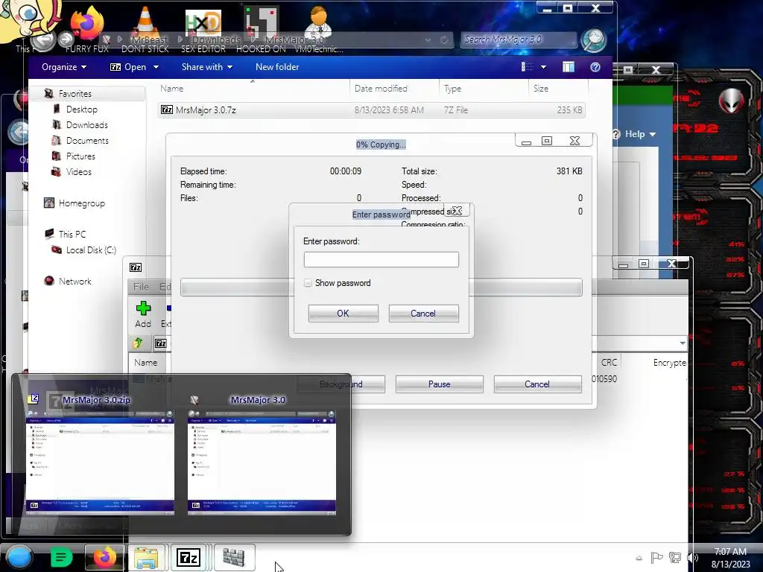Click the Start orb on taskbar
The image size is (763, 572).
(x=19, y=557)
